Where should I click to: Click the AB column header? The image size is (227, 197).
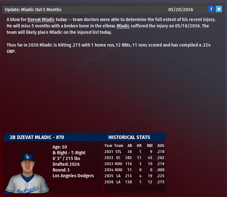tap(129, 146)
